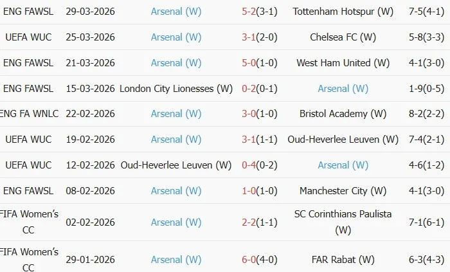The image size is (450, 272).
Task: Open London City Lionesses (W) team
Action: tap(176, 89)
